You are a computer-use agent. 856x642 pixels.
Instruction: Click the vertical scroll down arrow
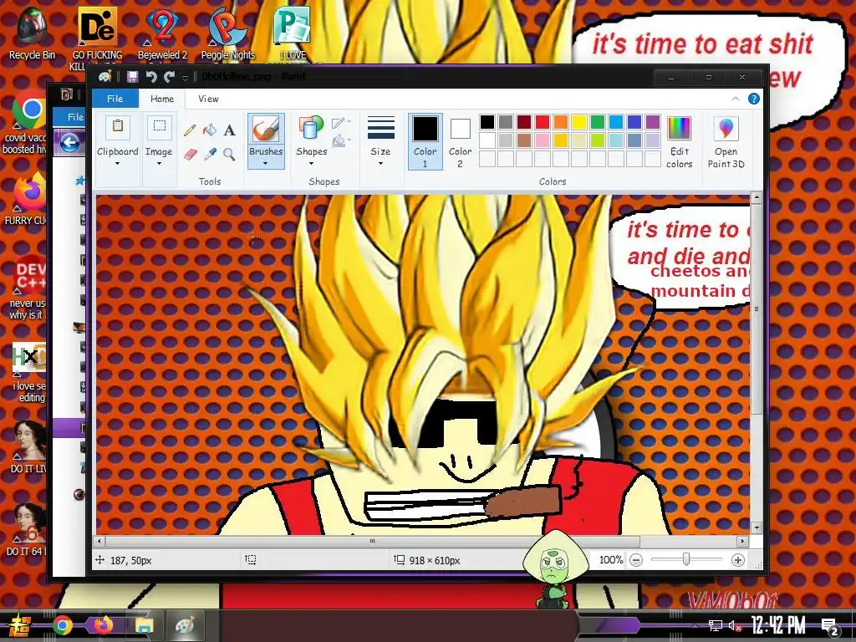[756, 527]
